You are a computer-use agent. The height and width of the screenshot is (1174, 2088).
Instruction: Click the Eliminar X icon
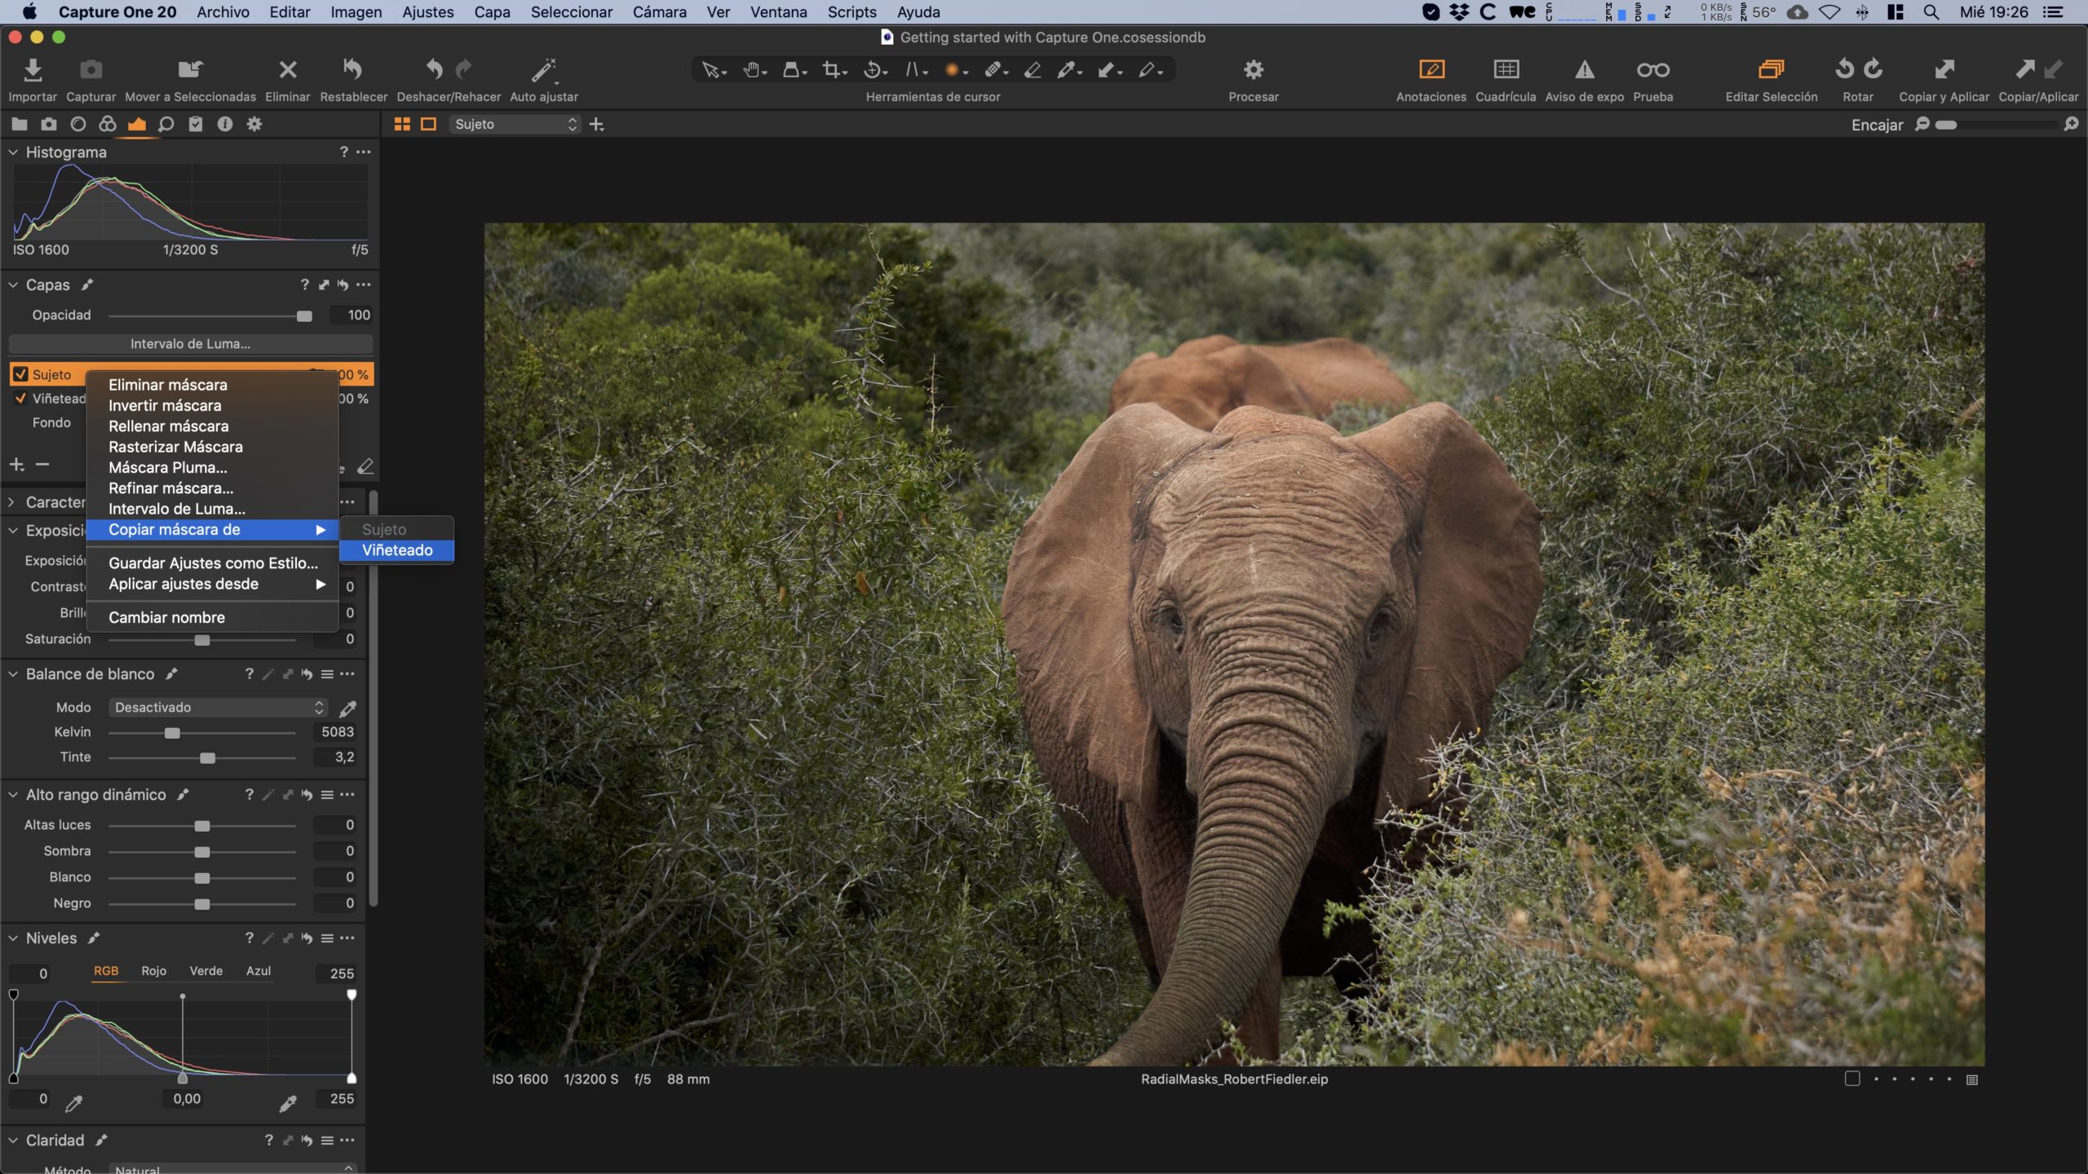tap(287, 69)
